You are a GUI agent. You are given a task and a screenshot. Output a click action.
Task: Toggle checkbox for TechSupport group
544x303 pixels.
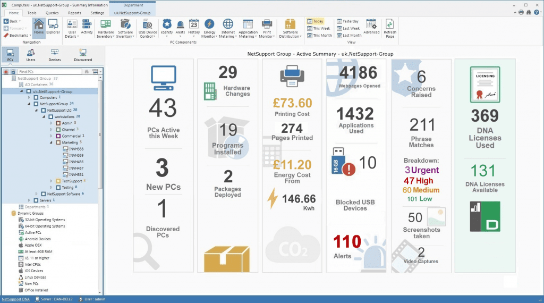coord(58,181)
